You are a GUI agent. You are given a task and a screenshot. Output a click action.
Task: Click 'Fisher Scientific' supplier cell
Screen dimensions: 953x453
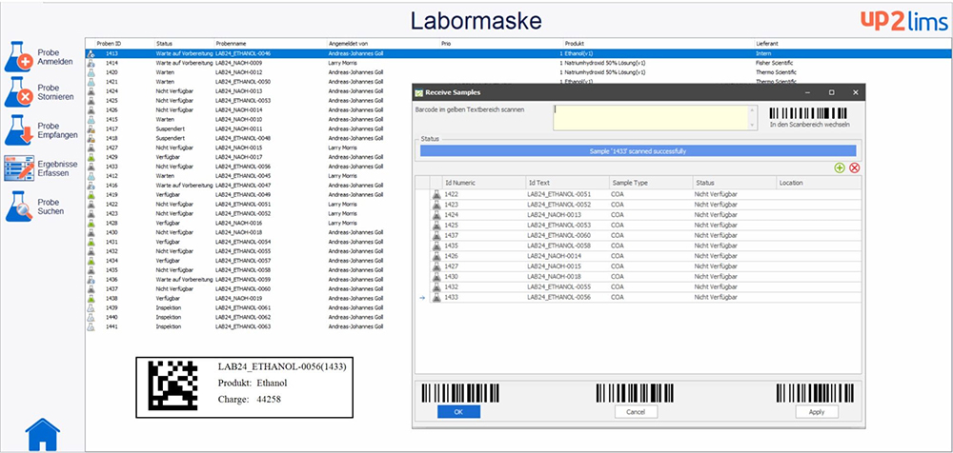click(776, 63)
